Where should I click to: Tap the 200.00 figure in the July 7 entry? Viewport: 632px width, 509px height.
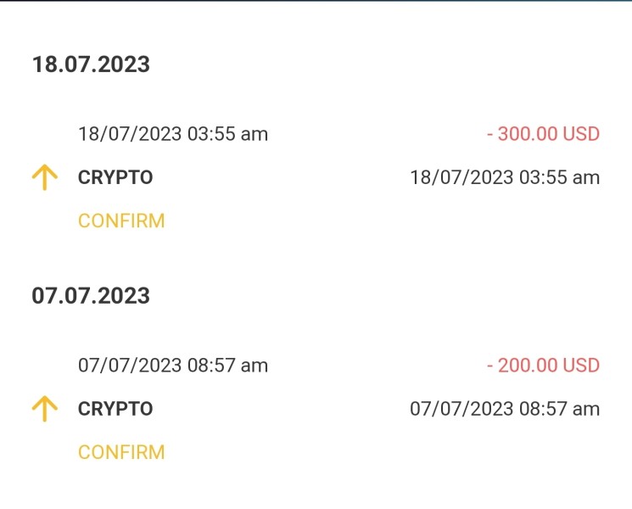(x=528, y=366)
